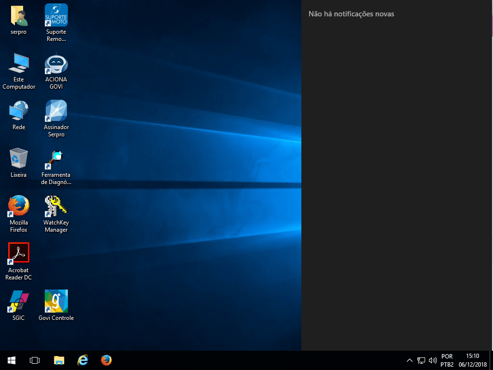Open the volume control in the tray
The height and width of the screenshot is (370, 493).
pyautogui.click(x=432, y=360)
